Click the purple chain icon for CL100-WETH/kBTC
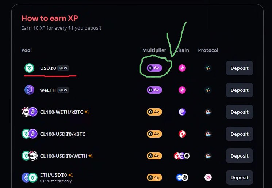Screen dimensions: 272x188 point(182,112)
